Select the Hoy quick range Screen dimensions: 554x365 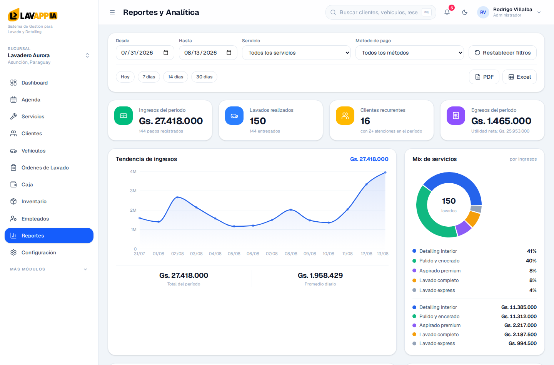point(125,77)
